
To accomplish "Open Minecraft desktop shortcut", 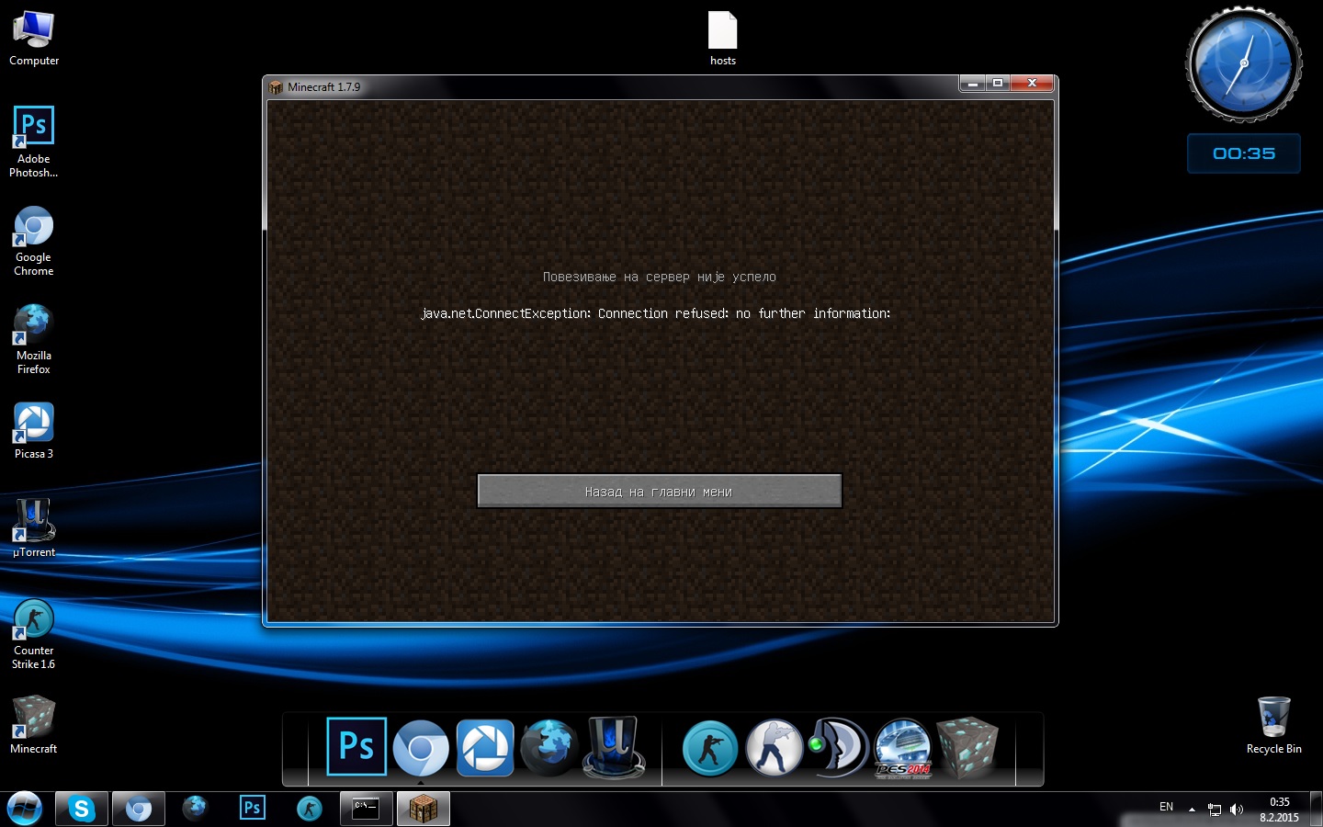I will point(34,724).
